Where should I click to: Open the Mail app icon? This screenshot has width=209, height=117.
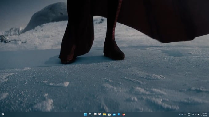pyautogui.click(x=114, y=115)
